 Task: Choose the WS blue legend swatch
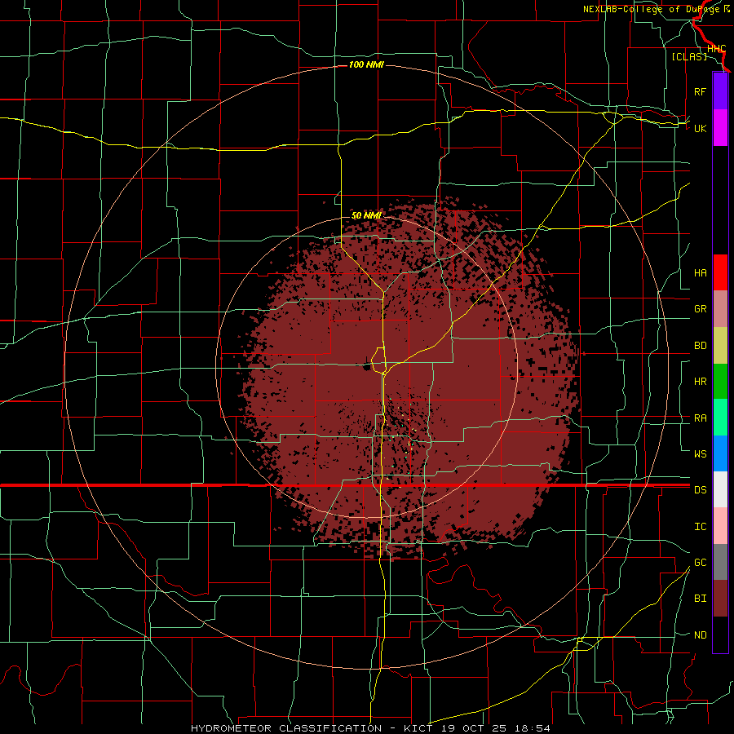tap(720, 453)
